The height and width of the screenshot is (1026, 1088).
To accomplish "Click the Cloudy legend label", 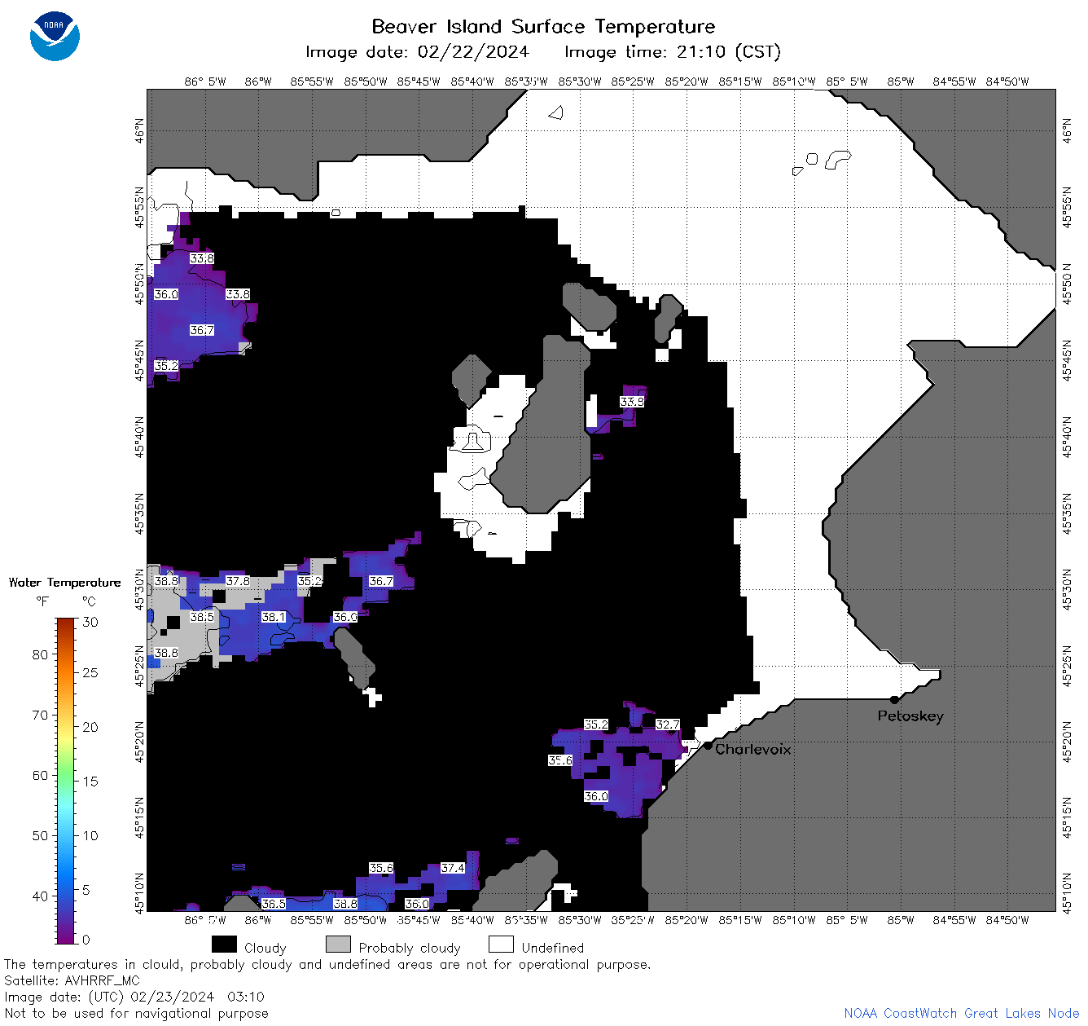I will coord(265,948).
